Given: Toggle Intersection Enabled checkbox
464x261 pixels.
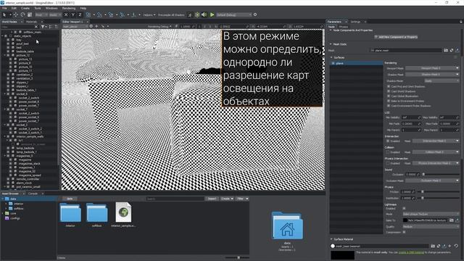Looking at the screenshot, I should coord(388,141).
